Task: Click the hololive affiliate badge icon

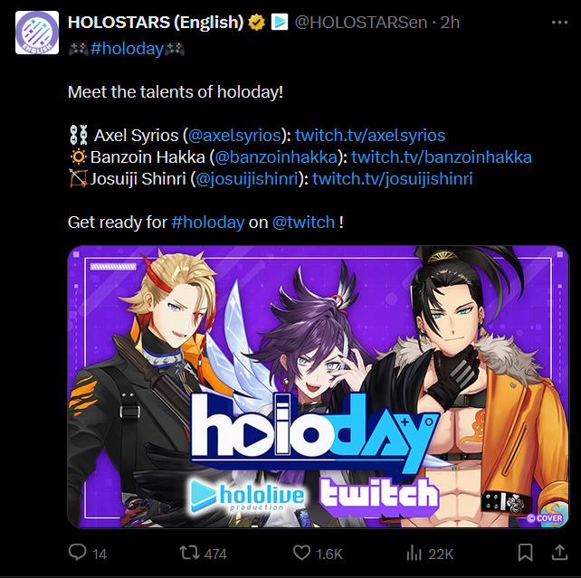Action: coord(280,22)
